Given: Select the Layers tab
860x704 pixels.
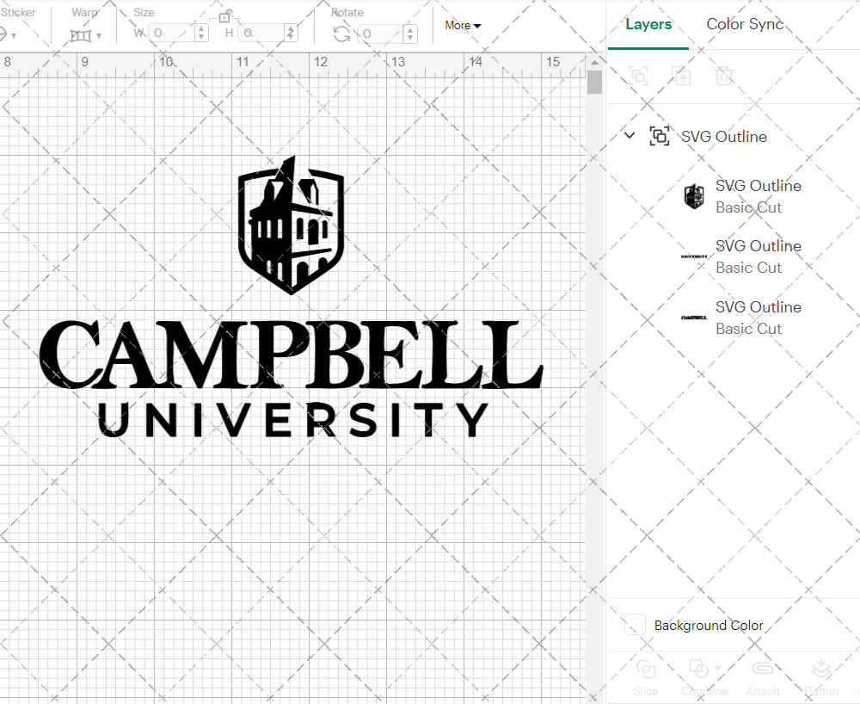Looking at the screenshot, I should point(648,24).
